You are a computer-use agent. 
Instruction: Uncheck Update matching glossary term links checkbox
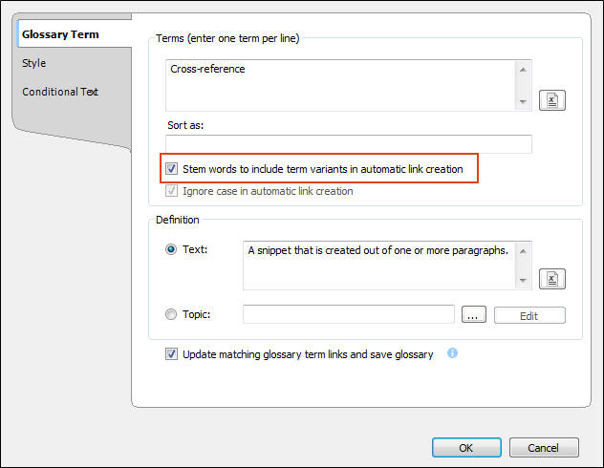click(x=171, y=353)
